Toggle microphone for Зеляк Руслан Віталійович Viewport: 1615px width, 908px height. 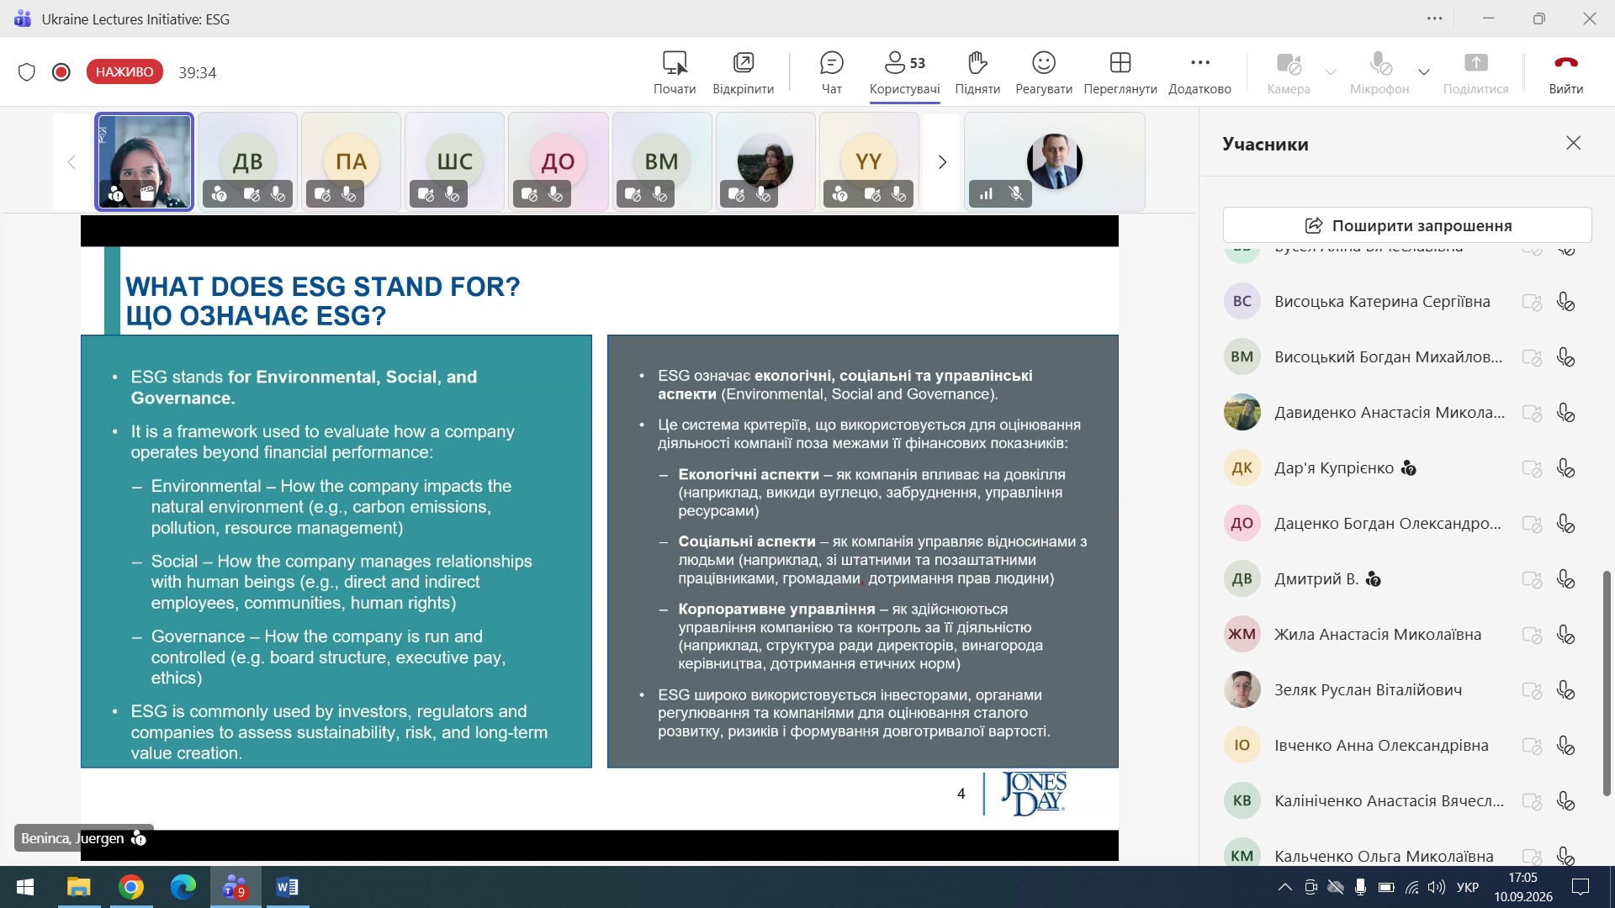pyautogui.click(x=1565, y=690)
